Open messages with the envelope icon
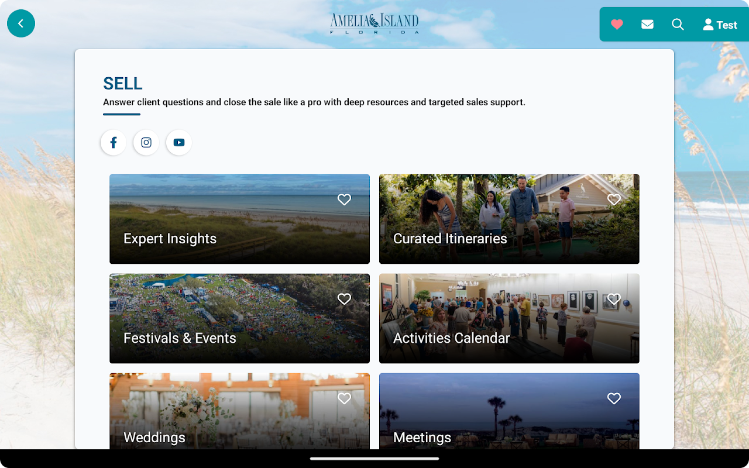Viewport: 749px width, 468px height. click(x=647, y=25)
